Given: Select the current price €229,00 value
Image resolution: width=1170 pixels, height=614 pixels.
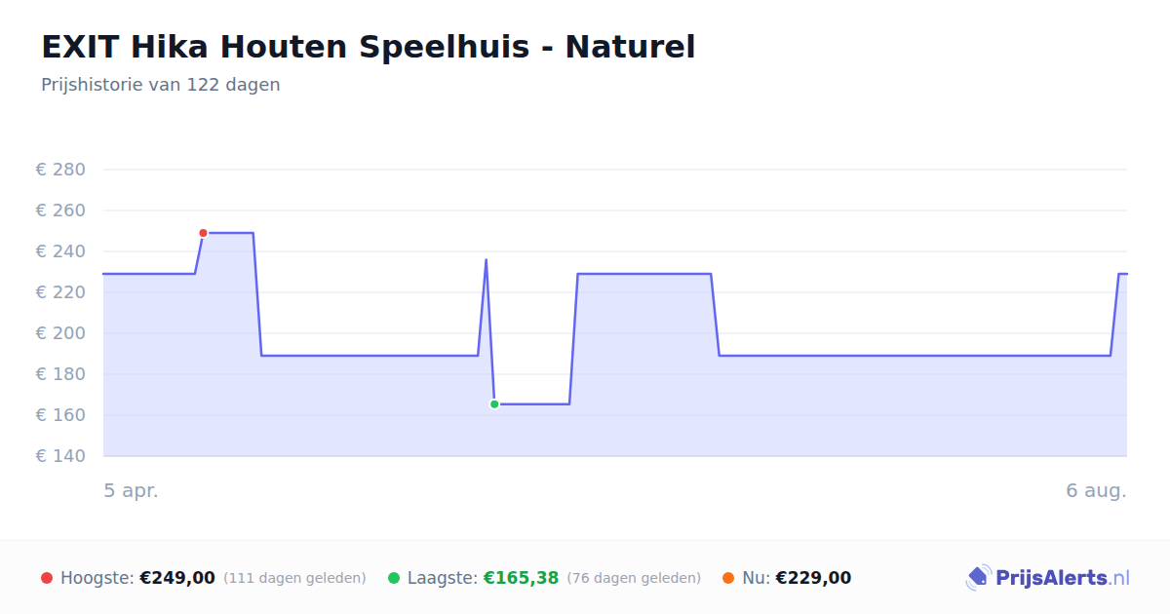Looking at the screenshot, I should (x=813, y=578).
